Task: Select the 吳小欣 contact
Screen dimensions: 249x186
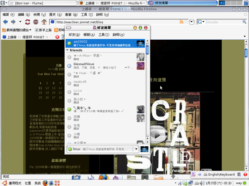Action: 105,100
